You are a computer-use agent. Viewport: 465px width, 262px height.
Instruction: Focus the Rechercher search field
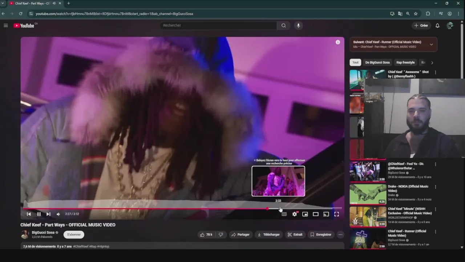click(218, 25)
